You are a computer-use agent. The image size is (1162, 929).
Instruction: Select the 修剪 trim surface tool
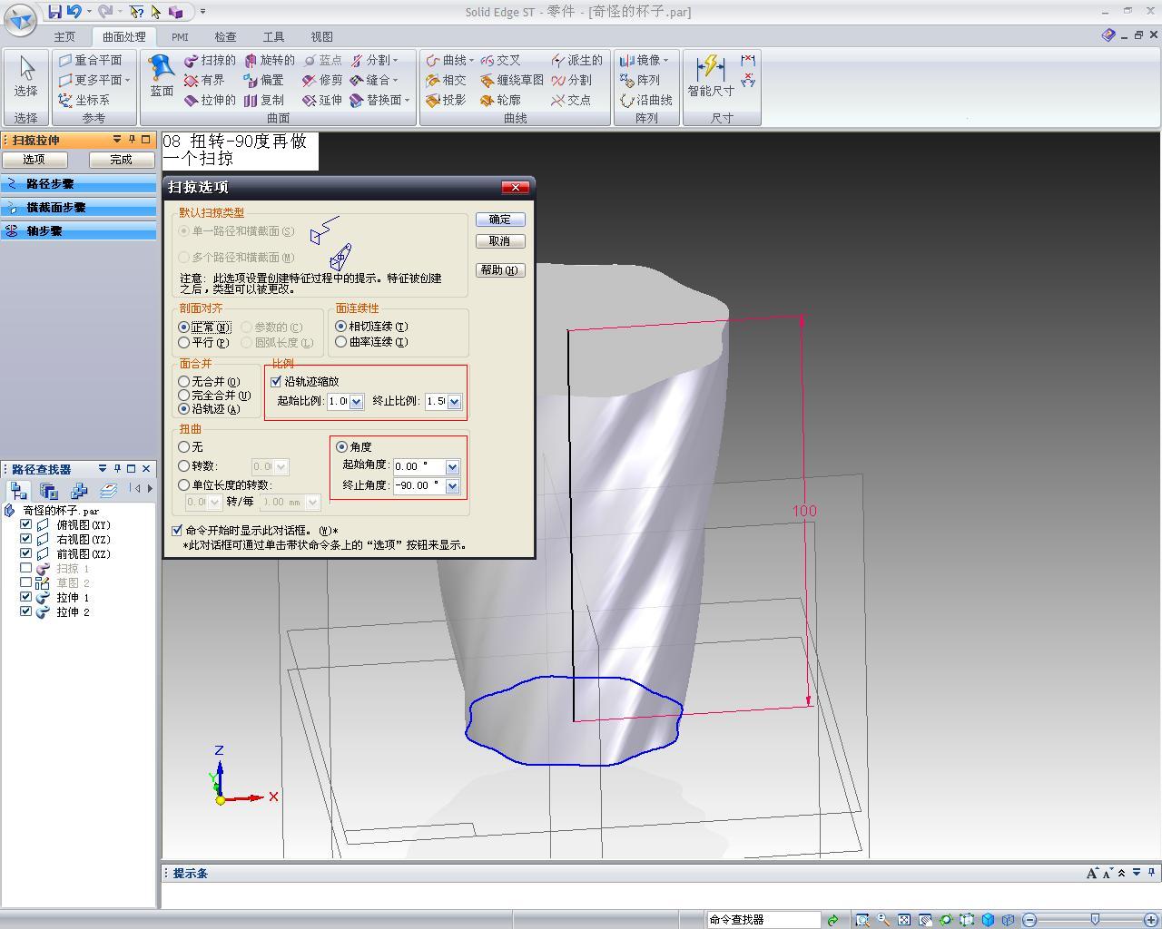click(x=322, y=80)
